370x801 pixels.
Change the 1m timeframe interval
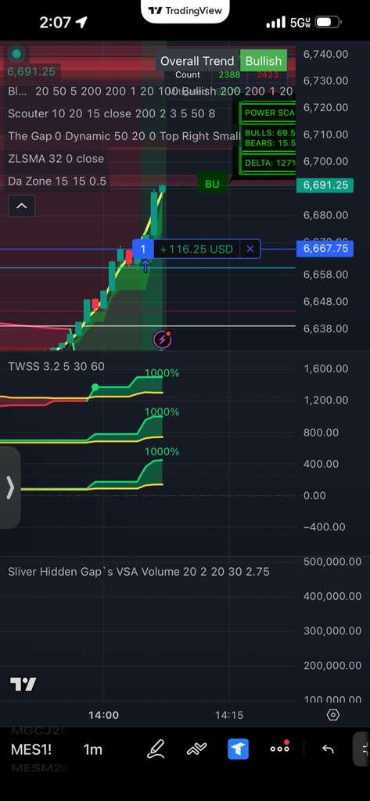click(92, 749)
